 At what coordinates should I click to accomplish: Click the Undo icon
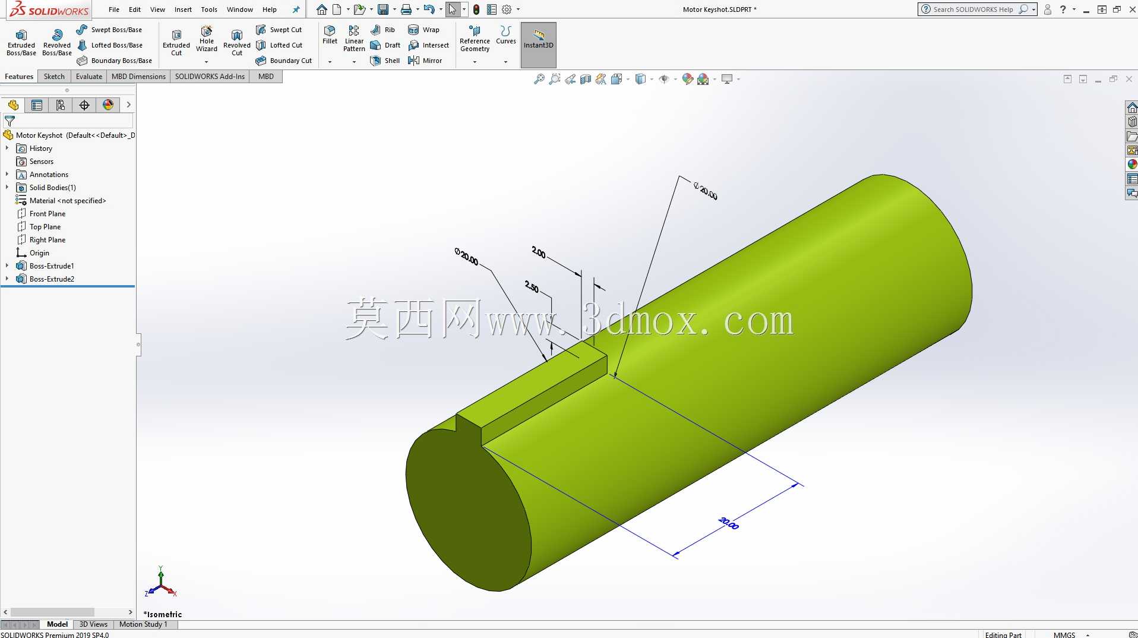point(429,10)
